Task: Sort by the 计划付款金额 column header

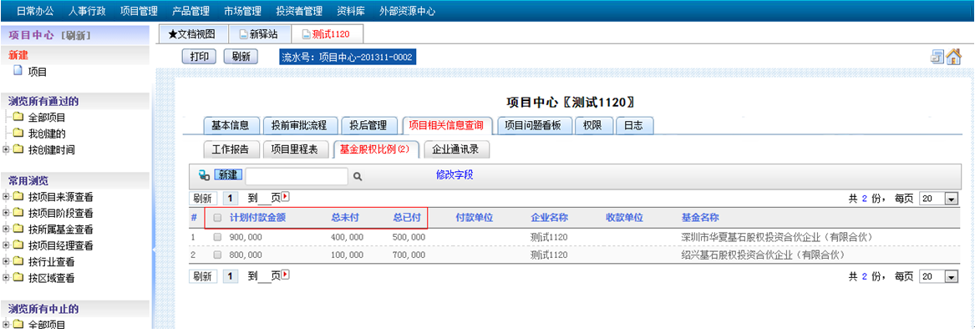Action: click(x=258, y=218)
